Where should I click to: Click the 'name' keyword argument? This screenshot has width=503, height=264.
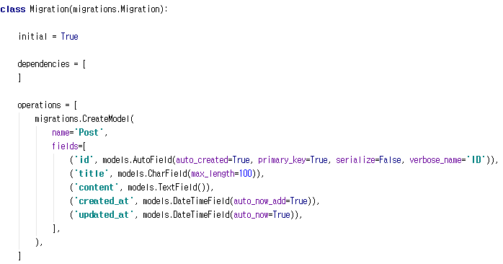(x=61, y=133)
